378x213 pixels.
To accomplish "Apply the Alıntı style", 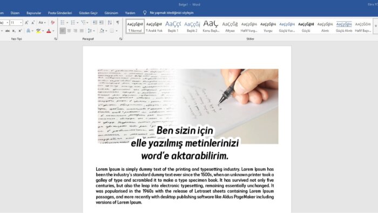I will tap(325, 26).
